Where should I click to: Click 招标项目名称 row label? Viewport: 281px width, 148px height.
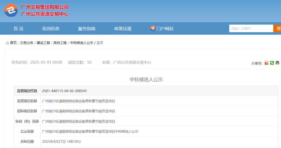coord(27,111)
